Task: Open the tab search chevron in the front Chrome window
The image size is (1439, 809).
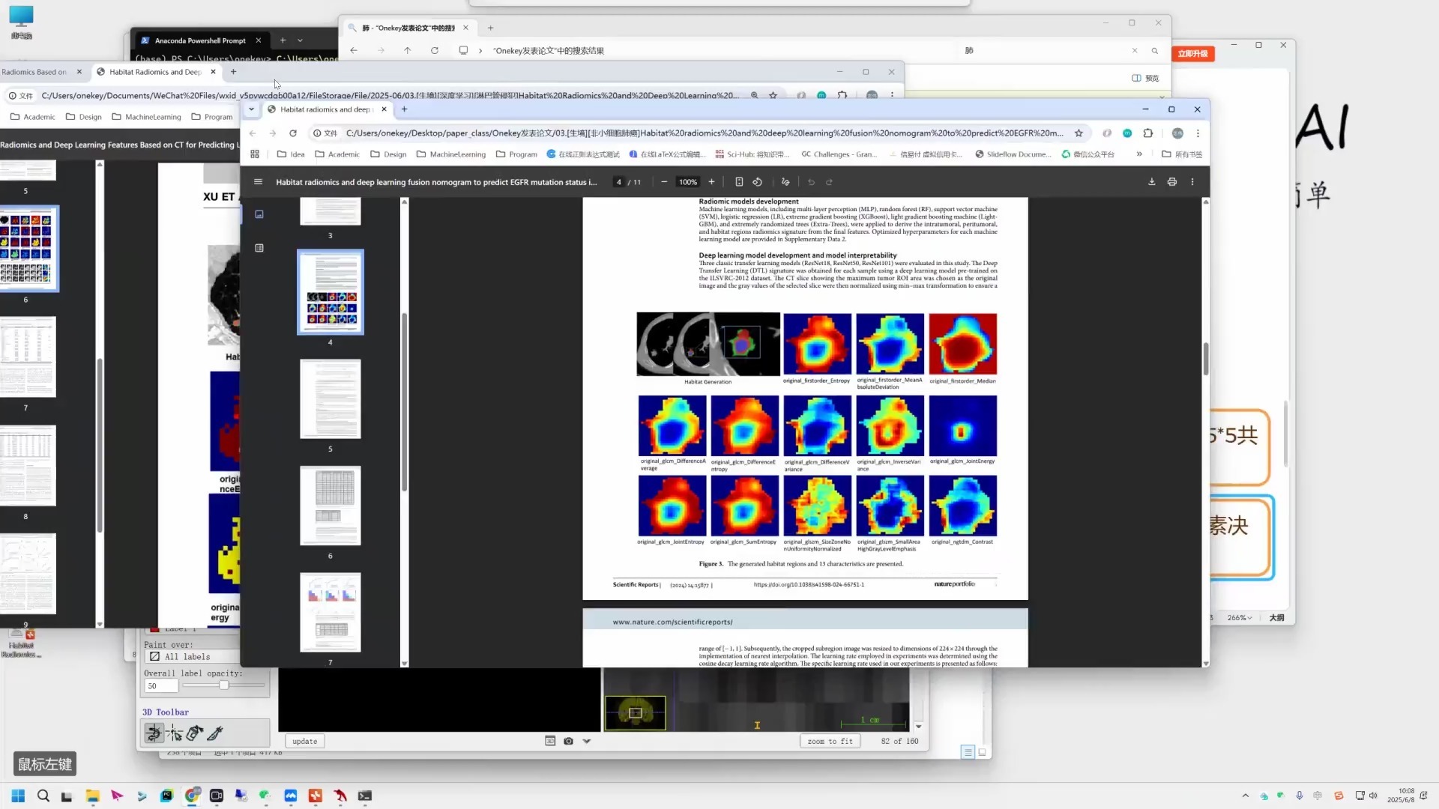Action: click(x=251, y=109)
